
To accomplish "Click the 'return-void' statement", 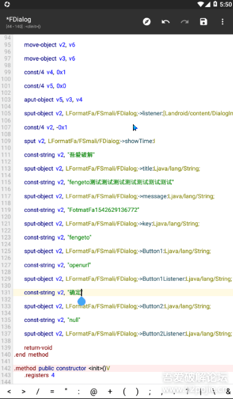I will [38, 348].
